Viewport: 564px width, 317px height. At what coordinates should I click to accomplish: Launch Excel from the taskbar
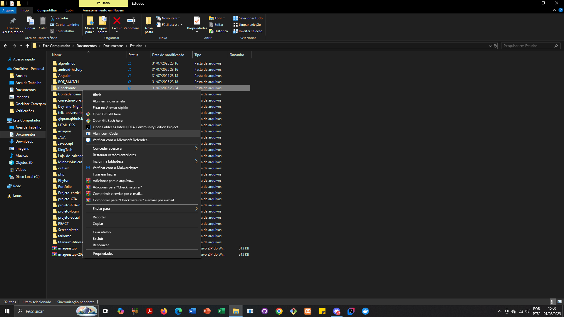click(x=221, y=311)
